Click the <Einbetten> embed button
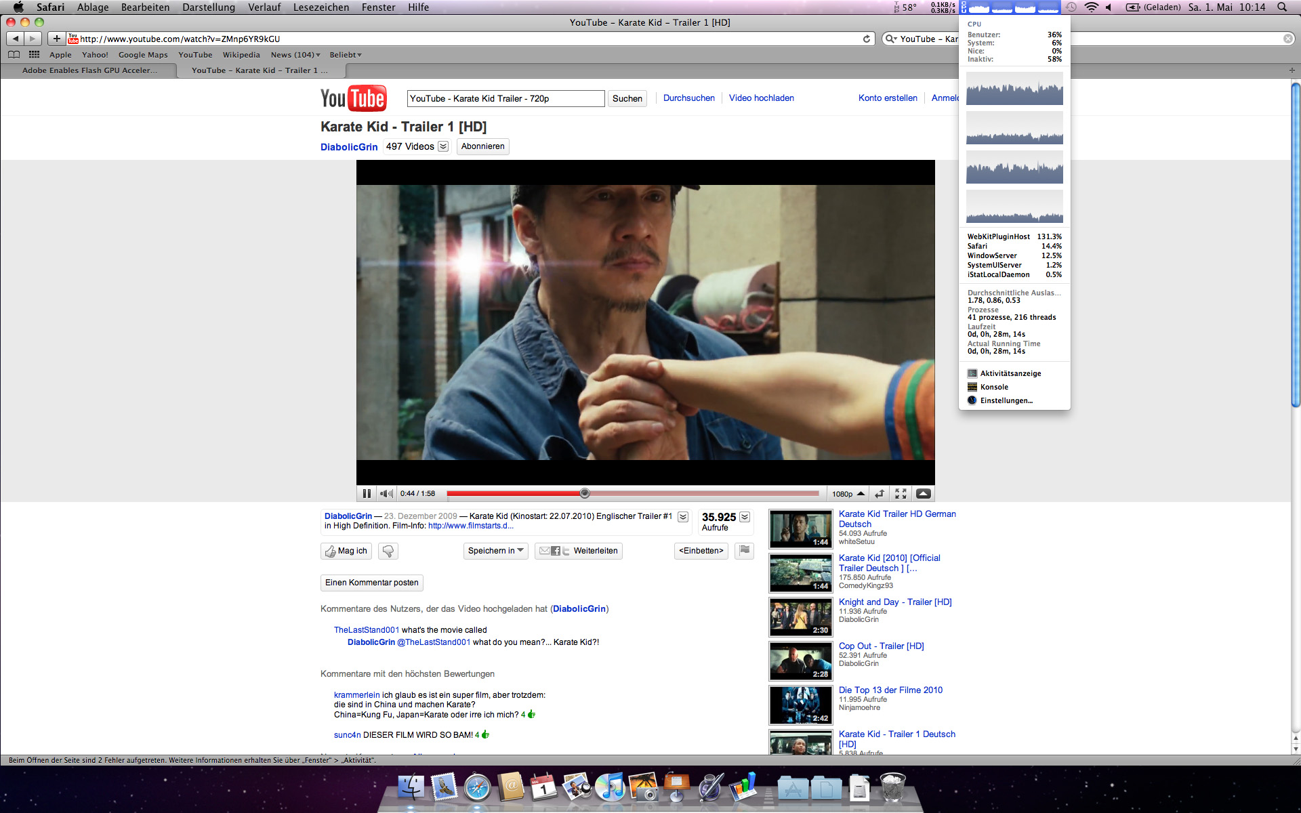1301x813 pixels. (701, 551)
